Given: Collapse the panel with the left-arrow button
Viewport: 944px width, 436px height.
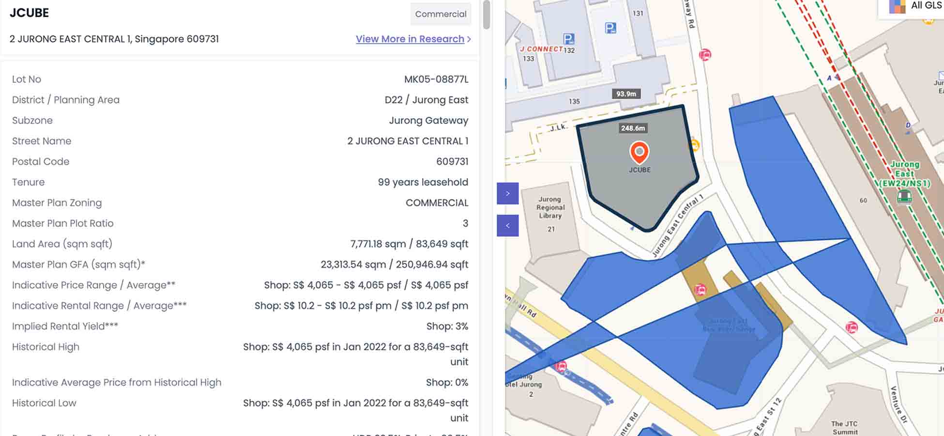Looking at the screenshot, I should click(507, 225).
